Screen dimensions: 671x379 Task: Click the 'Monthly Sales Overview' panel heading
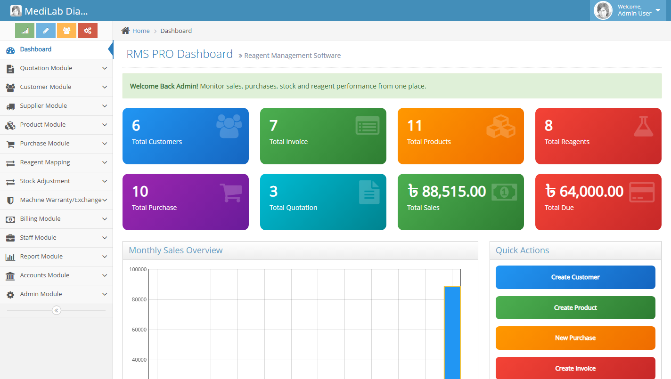tap(176, 250)
